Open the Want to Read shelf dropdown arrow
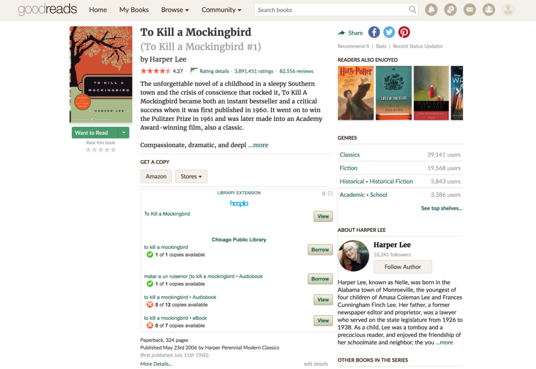Viewport: 536px width, 369px height. 124,132
